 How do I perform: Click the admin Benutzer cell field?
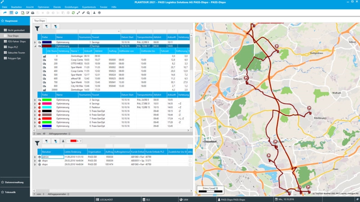tap(52, 157)
